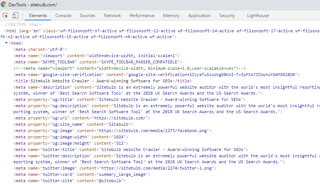Select the head tag node

point(16,43)
